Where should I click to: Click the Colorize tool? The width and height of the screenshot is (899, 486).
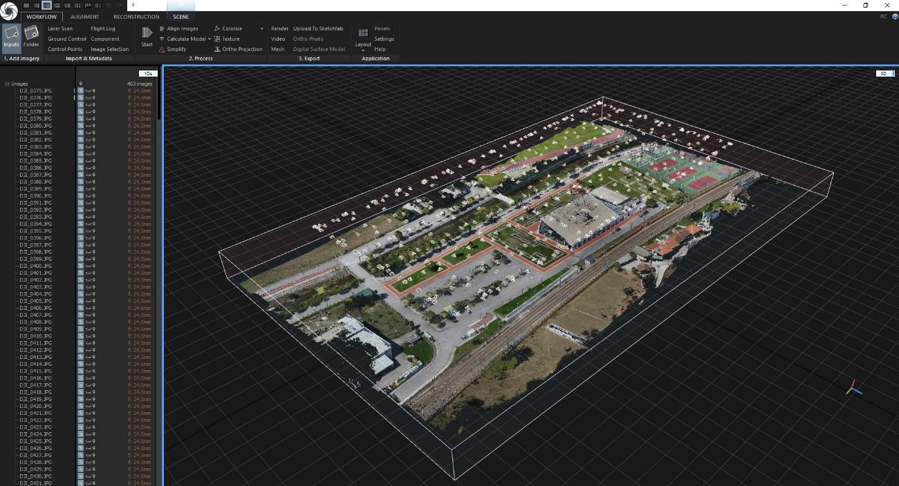click(228, 29)
